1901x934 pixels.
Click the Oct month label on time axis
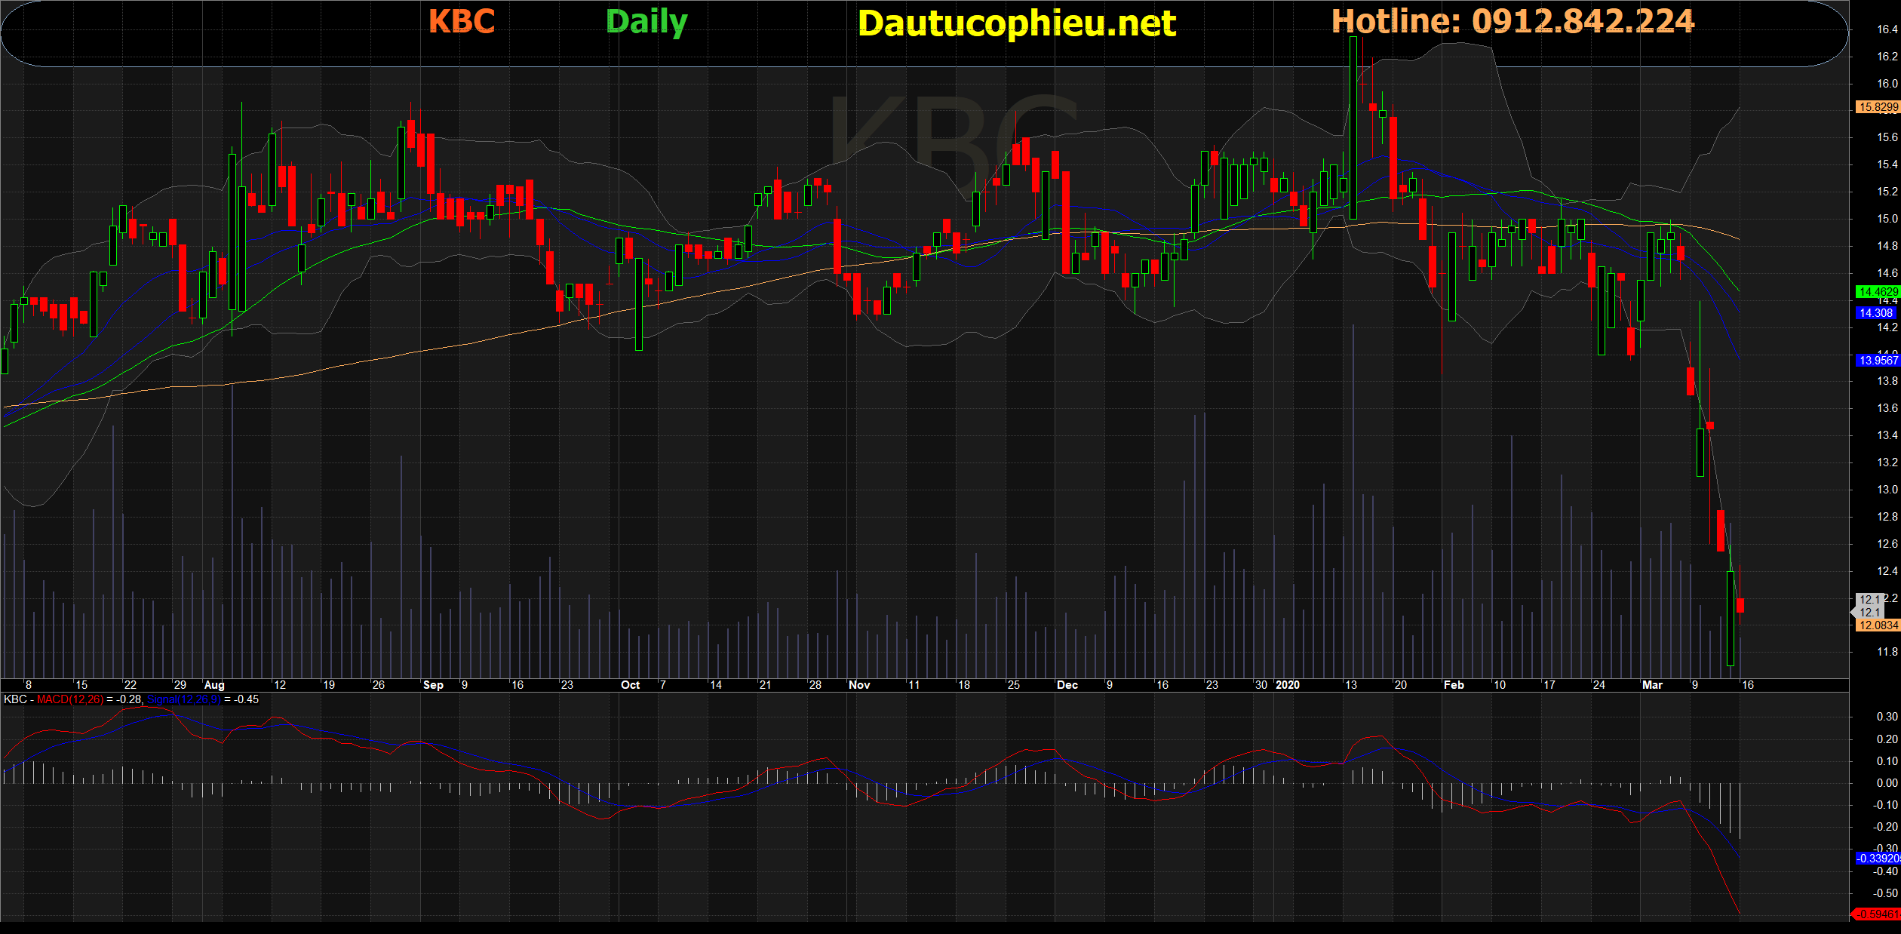click(x=630, y=685)
